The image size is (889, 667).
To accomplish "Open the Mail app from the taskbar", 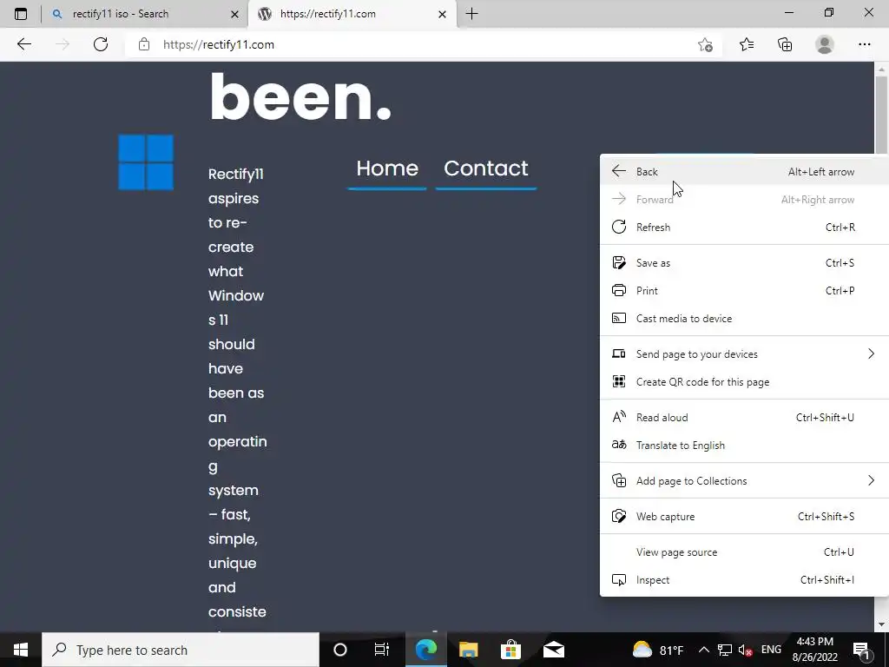I will coord(553,650).
